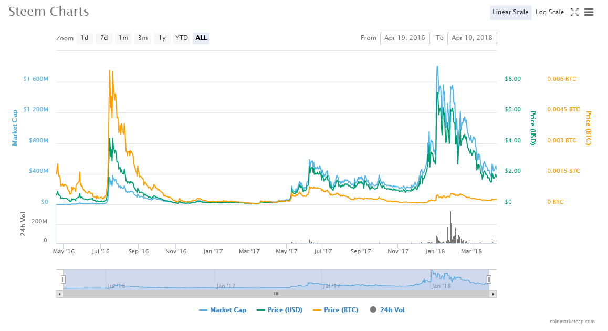
Task: Click the $8.00 price axis label
Action: 512,79
